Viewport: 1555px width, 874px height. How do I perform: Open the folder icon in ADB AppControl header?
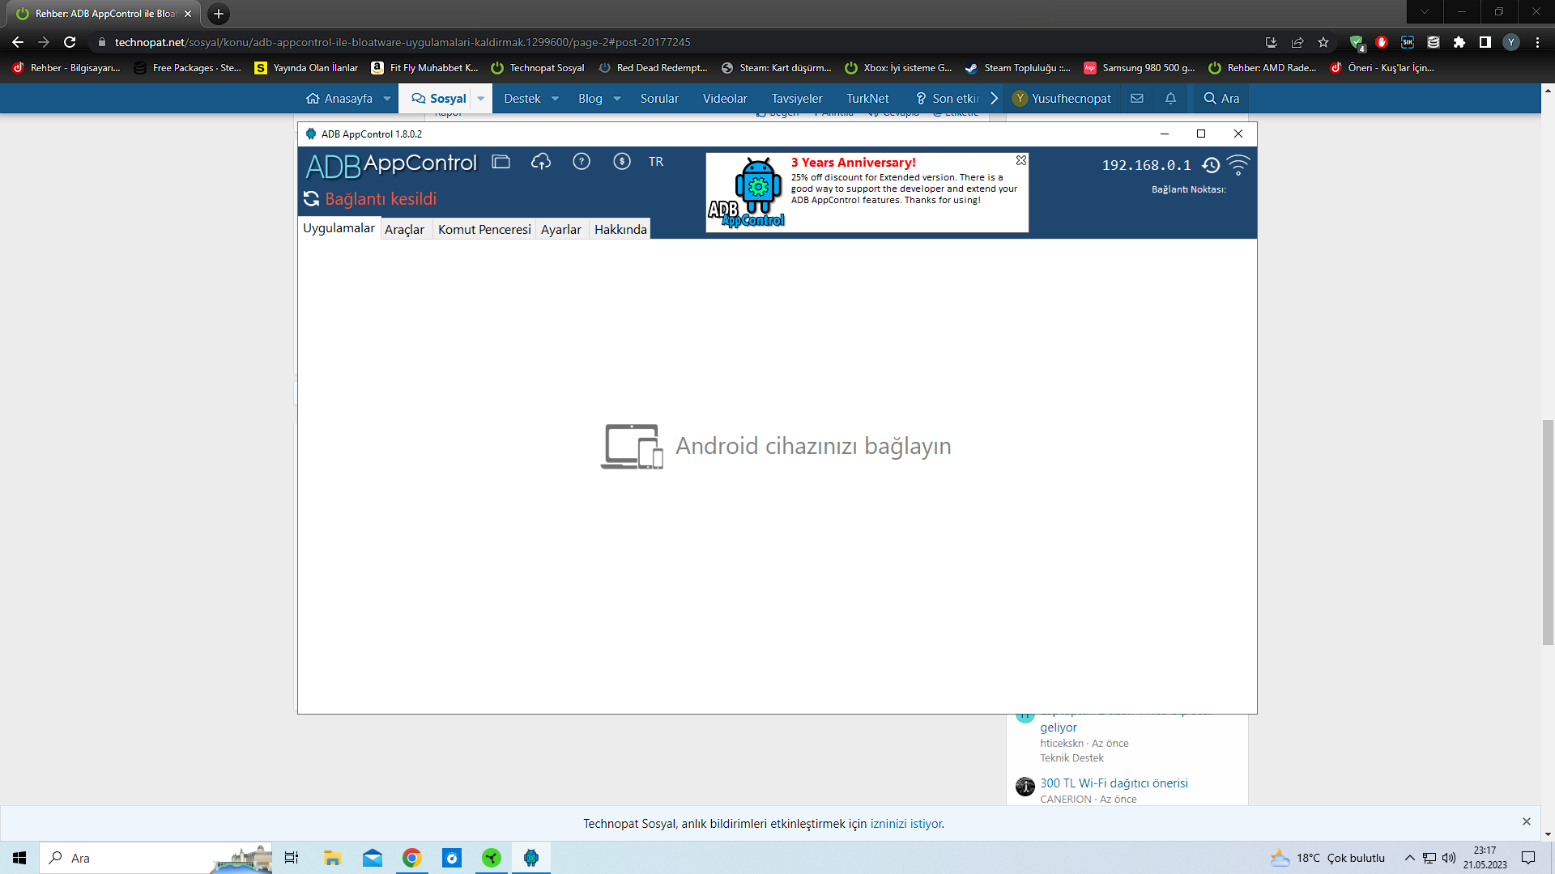click(x=501, y=162)
